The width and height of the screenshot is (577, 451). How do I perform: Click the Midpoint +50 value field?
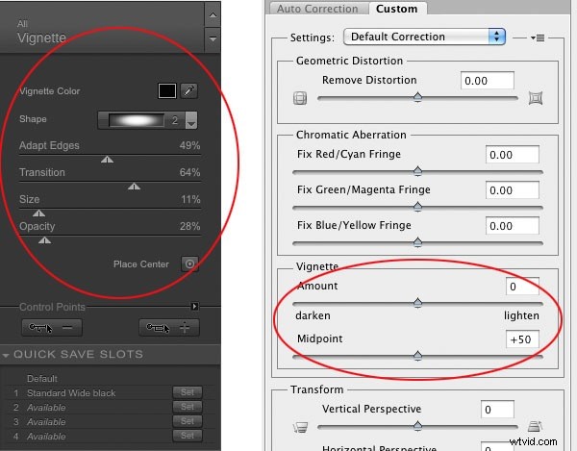tap(522, 339)
